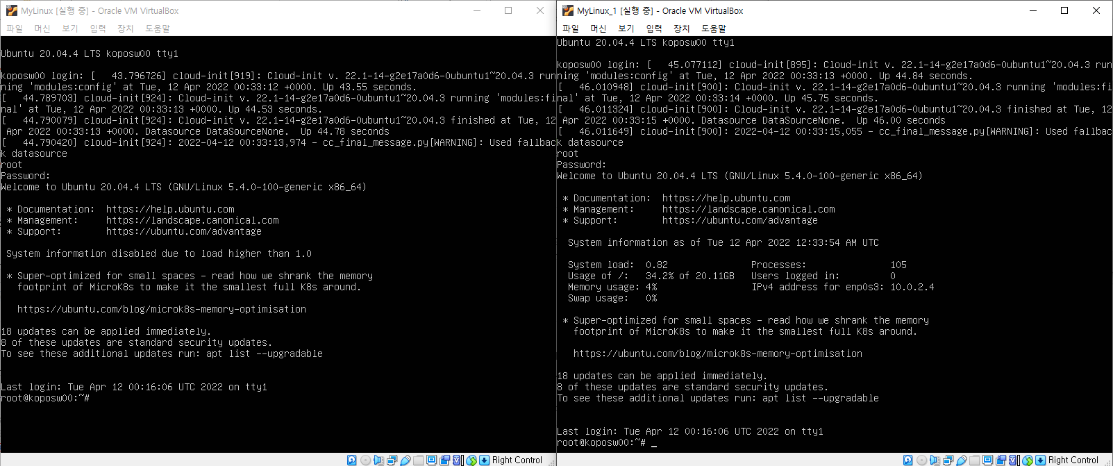Click shared folders icon in MyLinux status bar

point(419,460)
